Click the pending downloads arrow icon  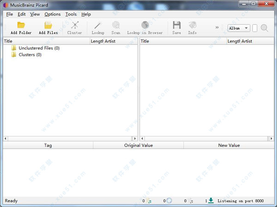tap(211, 201)
